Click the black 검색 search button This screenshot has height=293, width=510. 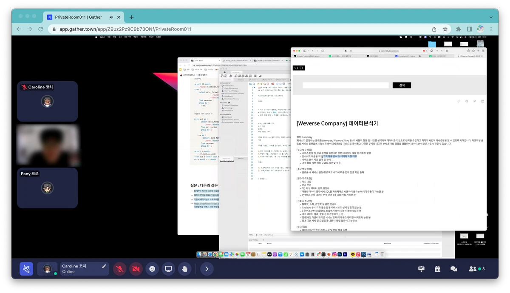(x=402, y=85)
